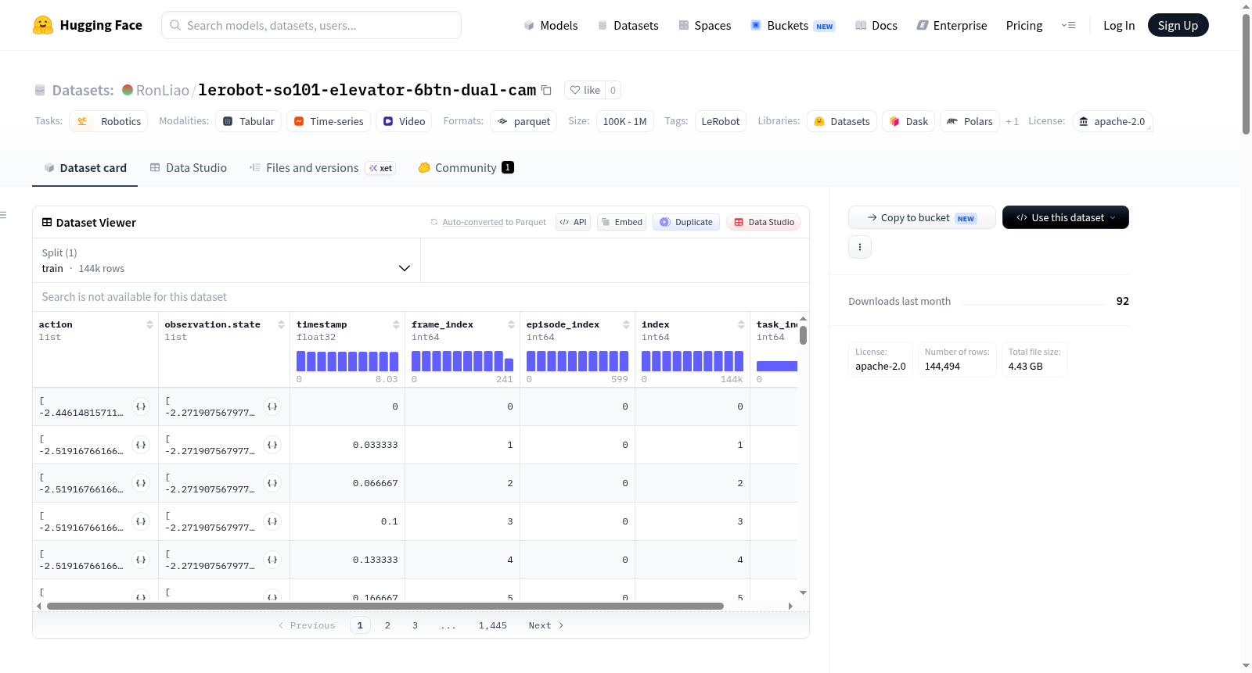Go to page 3 of the table
The image size is (1252, 673).
pos(415,625)
